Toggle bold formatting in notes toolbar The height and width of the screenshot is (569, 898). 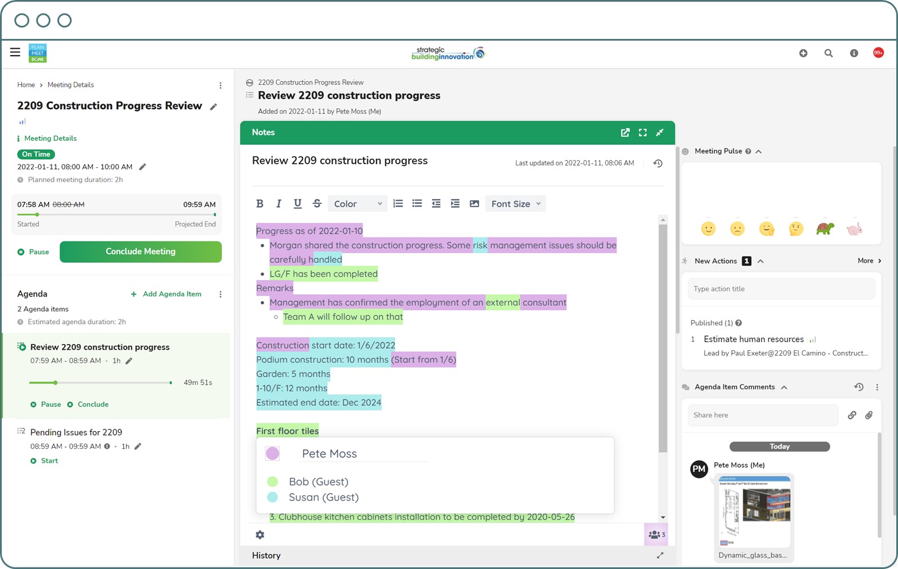pyautogui.click(x=260, y=204)
